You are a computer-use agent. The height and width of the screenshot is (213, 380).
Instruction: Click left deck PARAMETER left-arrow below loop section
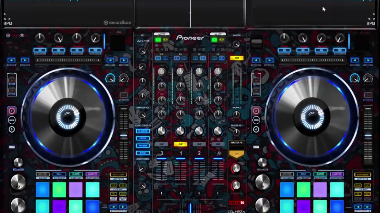[x=113, y=207]
